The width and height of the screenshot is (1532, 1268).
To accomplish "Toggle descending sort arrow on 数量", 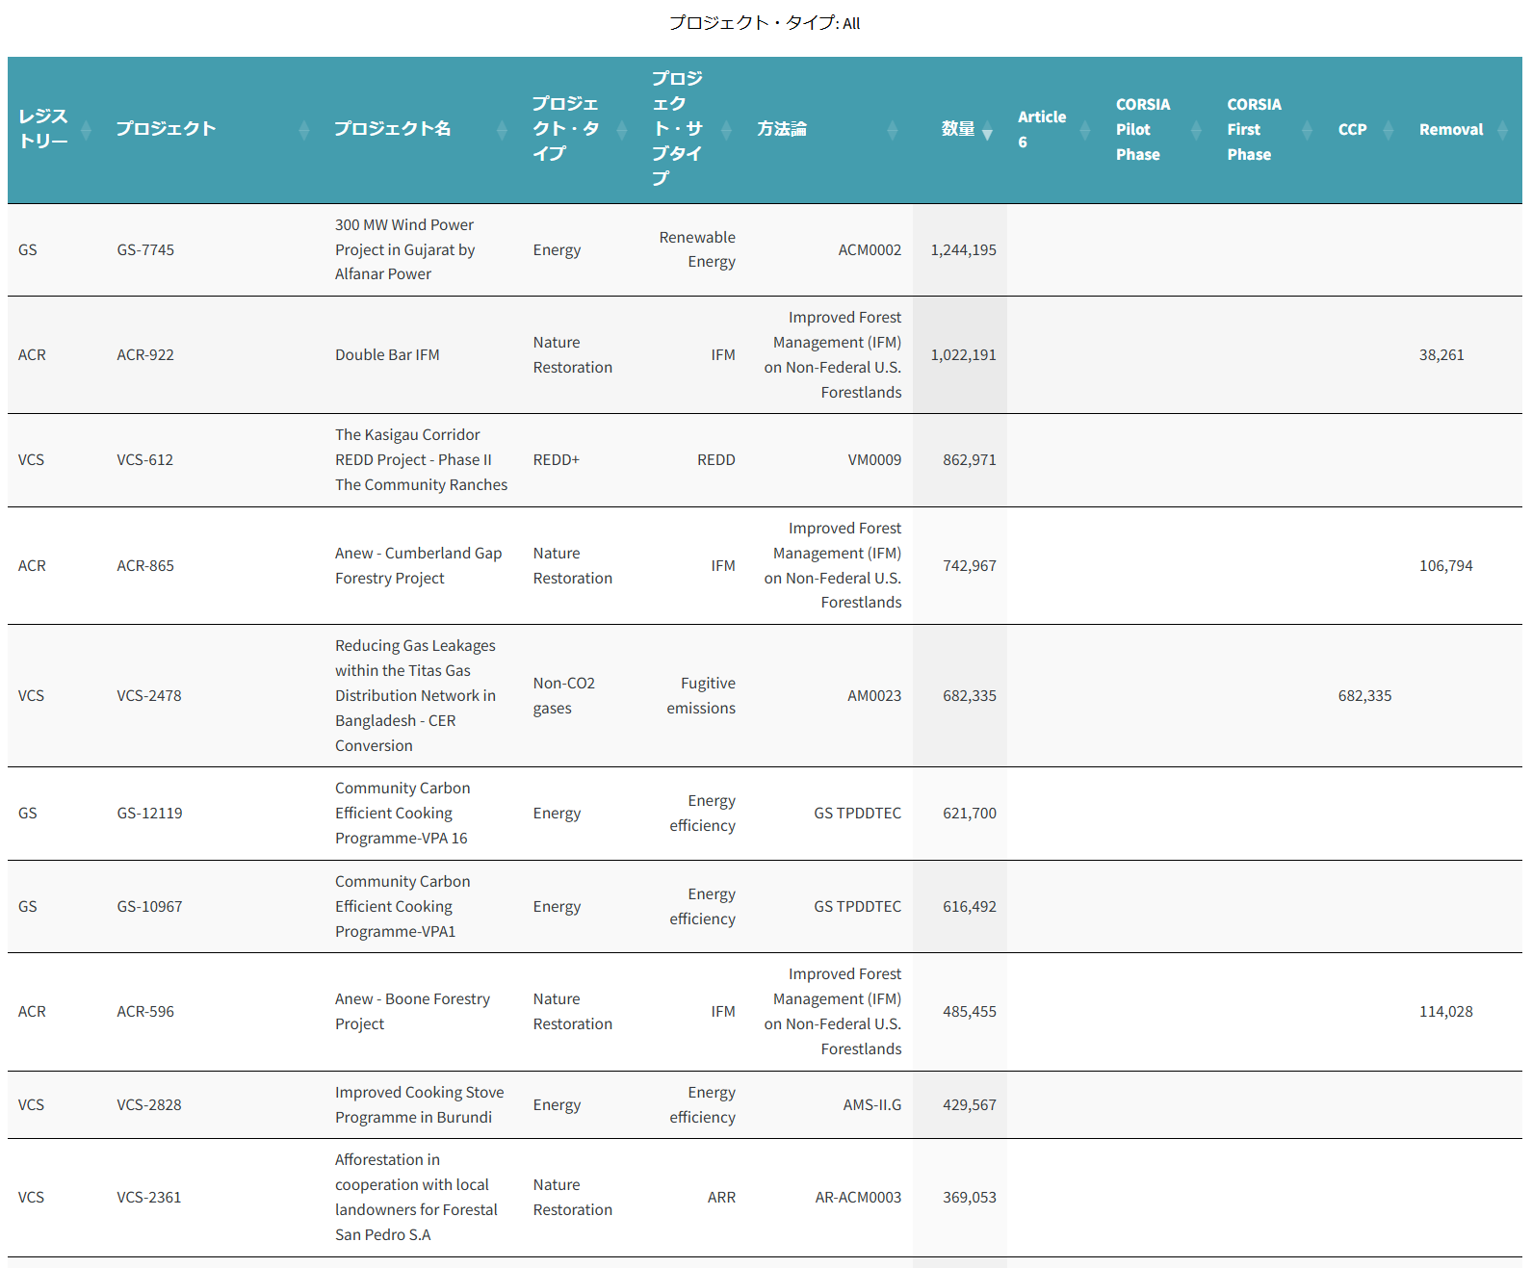I will click(x=987, y=132).
